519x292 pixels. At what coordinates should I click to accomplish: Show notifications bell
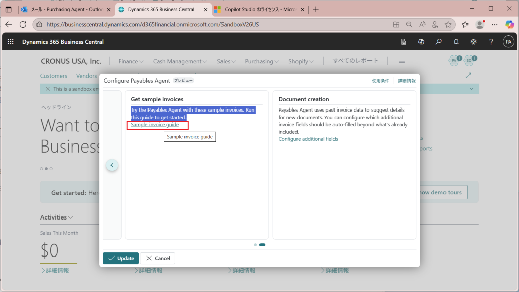[456, 42]
